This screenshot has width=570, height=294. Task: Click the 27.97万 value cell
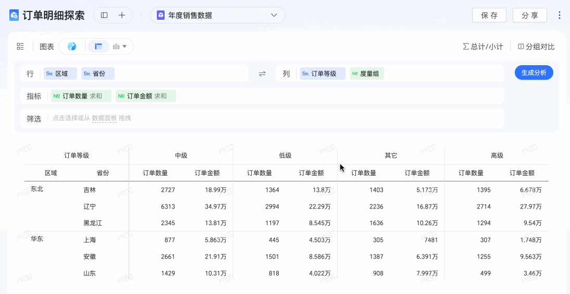tap(531, 206)
